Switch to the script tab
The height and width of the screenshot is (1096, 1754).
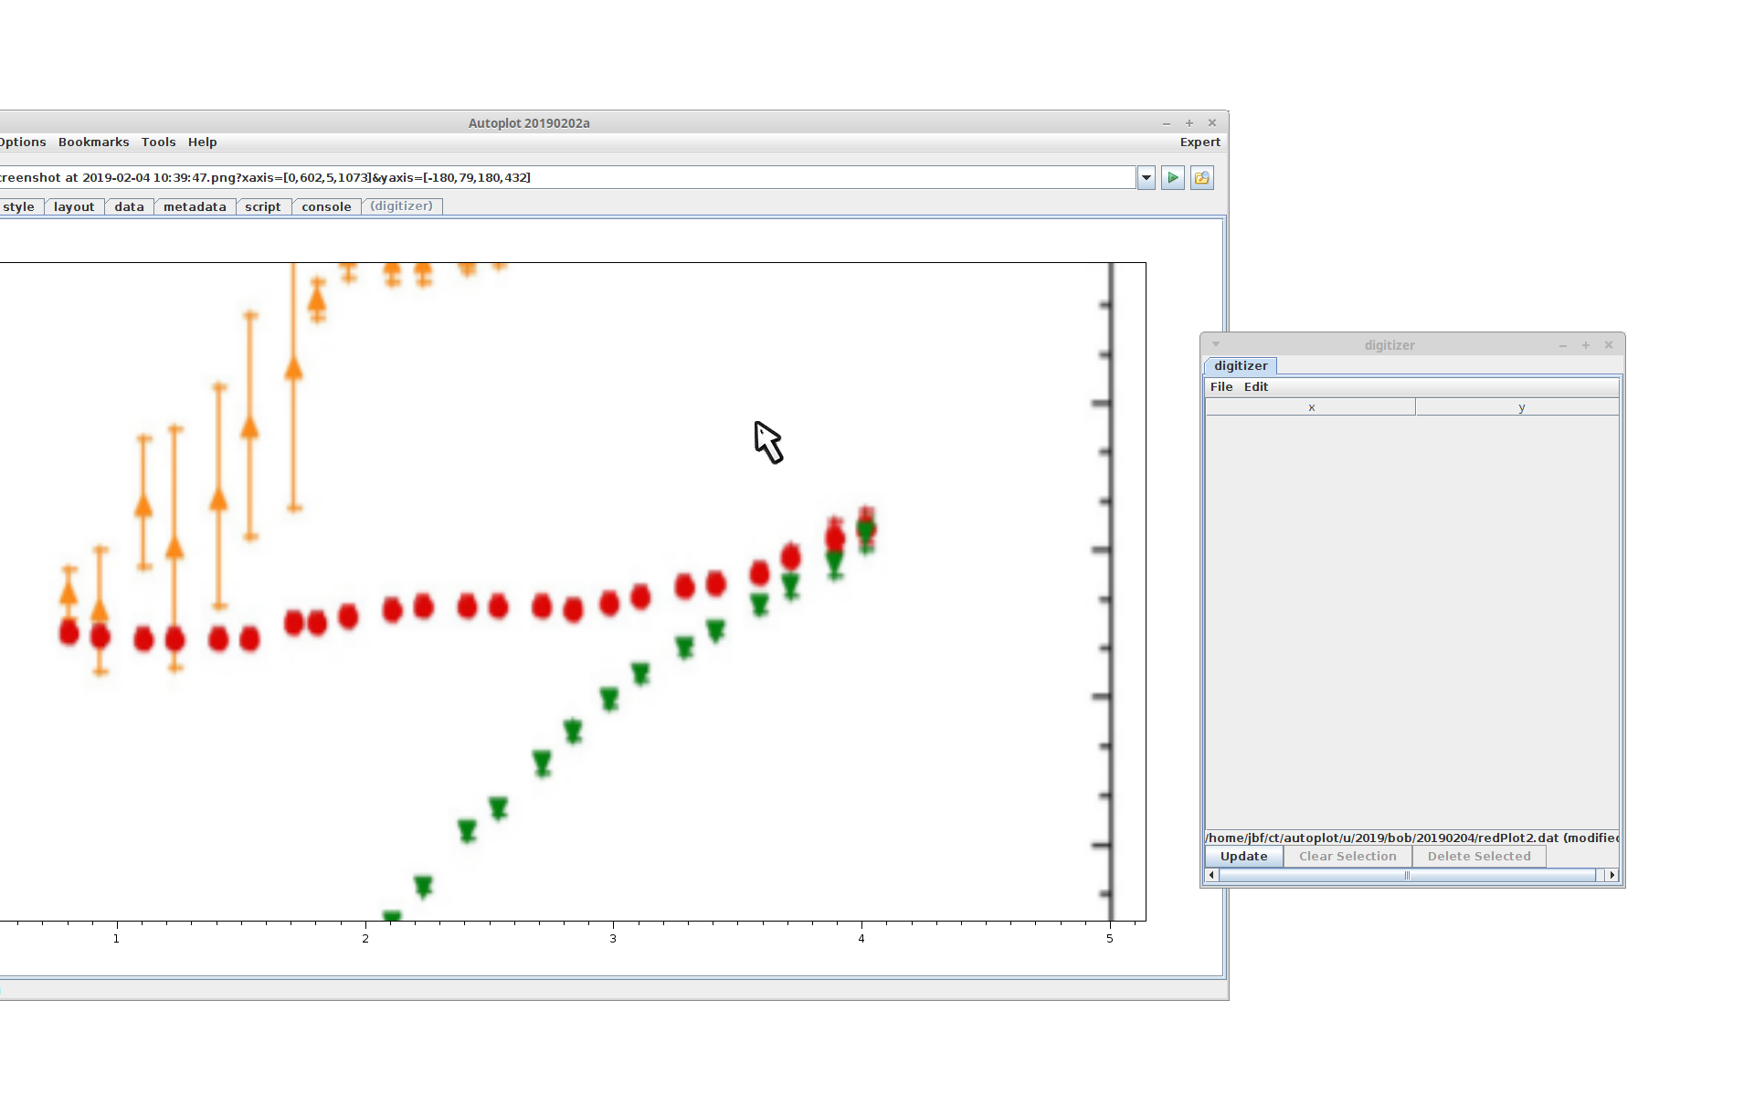(263, 207)
